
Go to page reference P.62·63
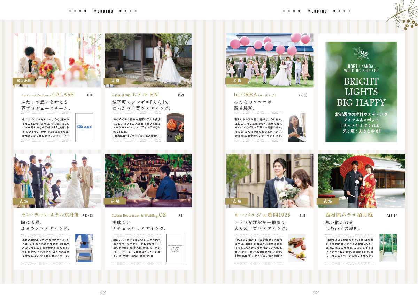[x=87, y=216]
